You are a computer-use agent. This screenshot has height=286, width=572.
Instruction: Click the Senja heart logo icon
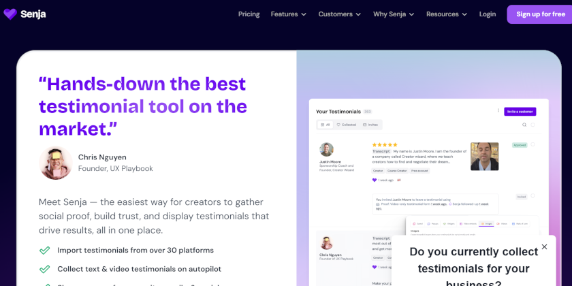[x=10, y=14]
